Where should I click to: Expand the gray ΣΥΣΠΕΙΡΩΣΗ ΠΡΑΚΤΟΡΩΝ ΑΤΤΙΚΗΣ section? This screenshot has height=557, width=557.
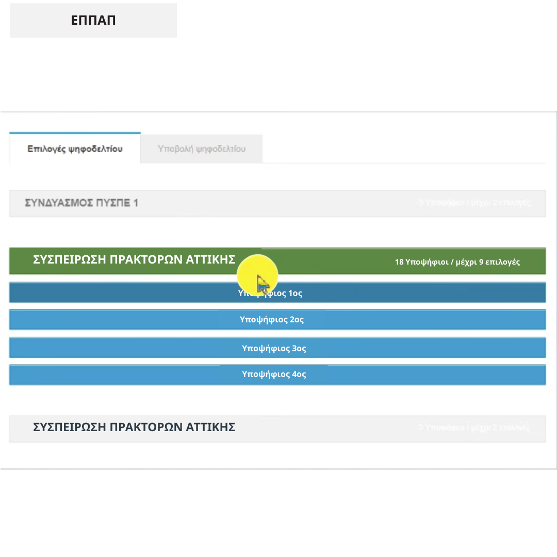[x=134, y=428]
